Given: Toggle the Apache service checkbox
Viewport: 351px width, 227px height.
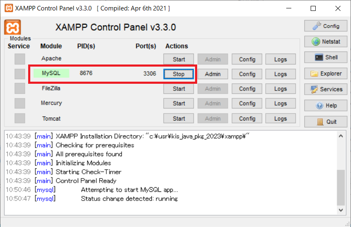Looking at the screenshot, I should coord(20,59).
